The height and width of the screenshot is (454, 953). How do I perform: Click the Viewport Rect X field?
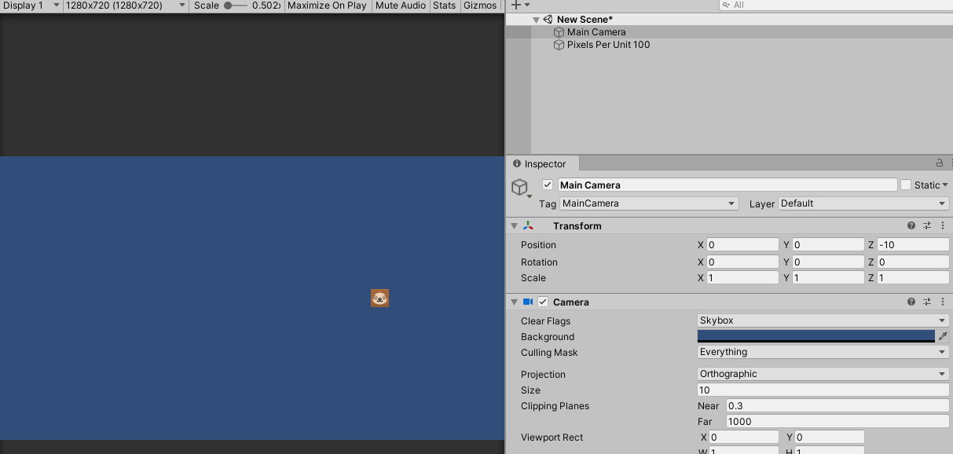coord(745,438)
